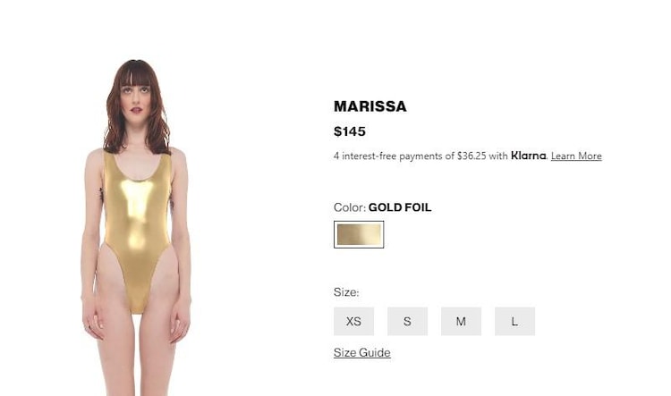The image size is (671, 396).
Task: Open the Size Guide link
Action: (x=362, y=353)
